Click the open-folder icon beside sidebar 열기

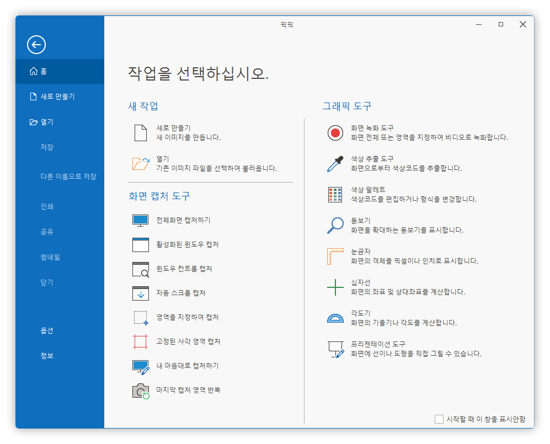[x=34, y=122]
